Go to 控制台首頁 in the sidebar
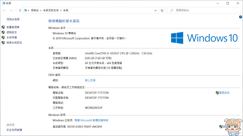 (x=13, y=19)
